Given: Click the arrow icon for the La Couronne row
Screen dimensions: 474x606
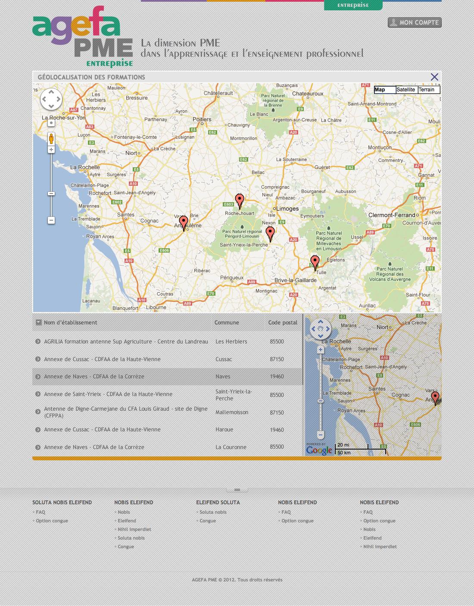Looking at the screenshot, I should [38, 447].
